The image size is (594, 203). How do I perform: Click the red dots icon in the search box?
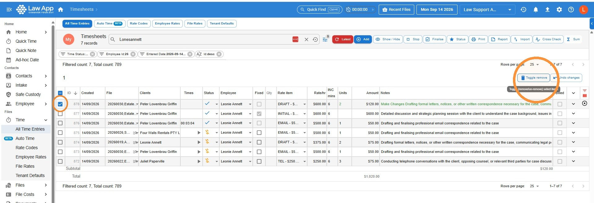pos(295,39)
